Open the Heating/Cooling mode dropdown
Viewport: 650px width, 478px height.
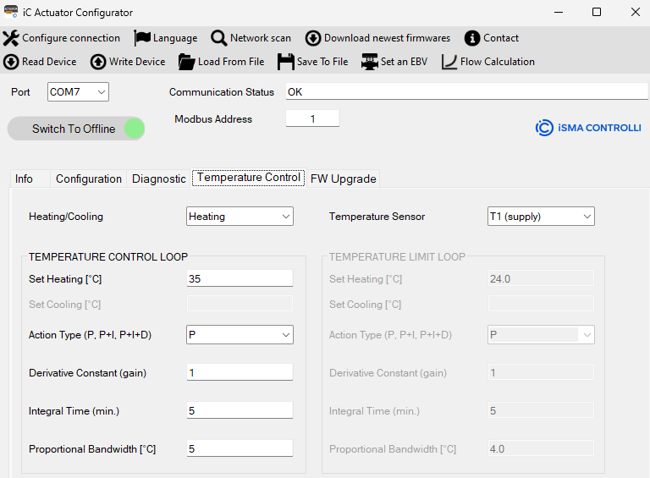[240, 217]
